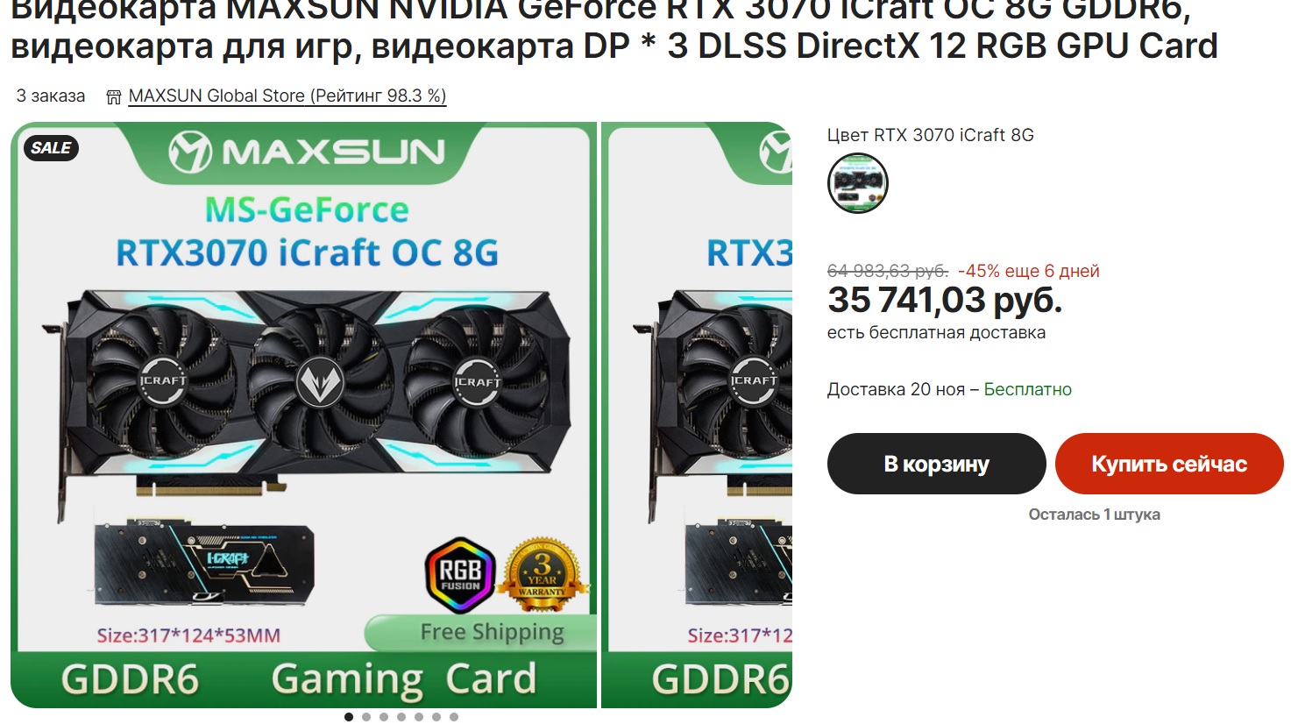
Task: Click the red Купить сейчас button
Action: coord(1169,464)
